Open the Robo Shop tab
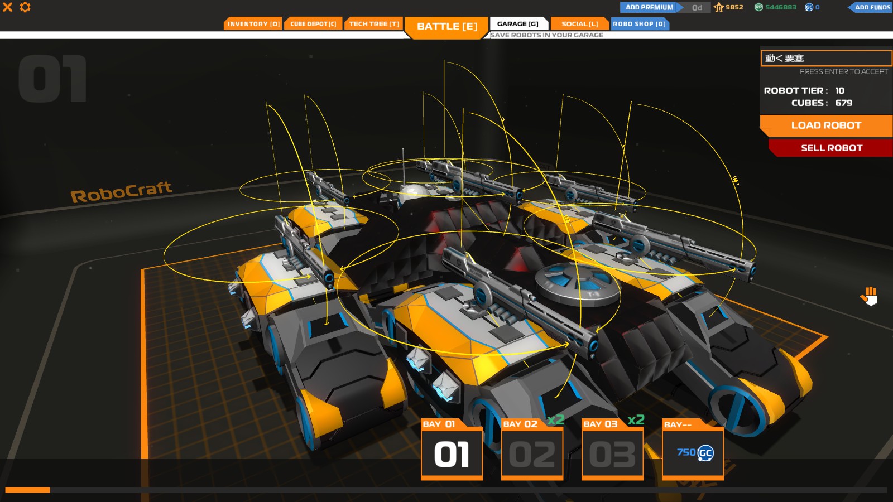This screenshot has width=893, height=502. pyautogui.click(x=640, y=24)
